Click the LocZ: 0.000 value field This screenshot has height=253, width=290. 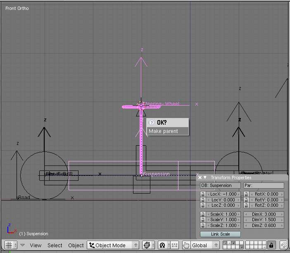(x=223, y=205)
